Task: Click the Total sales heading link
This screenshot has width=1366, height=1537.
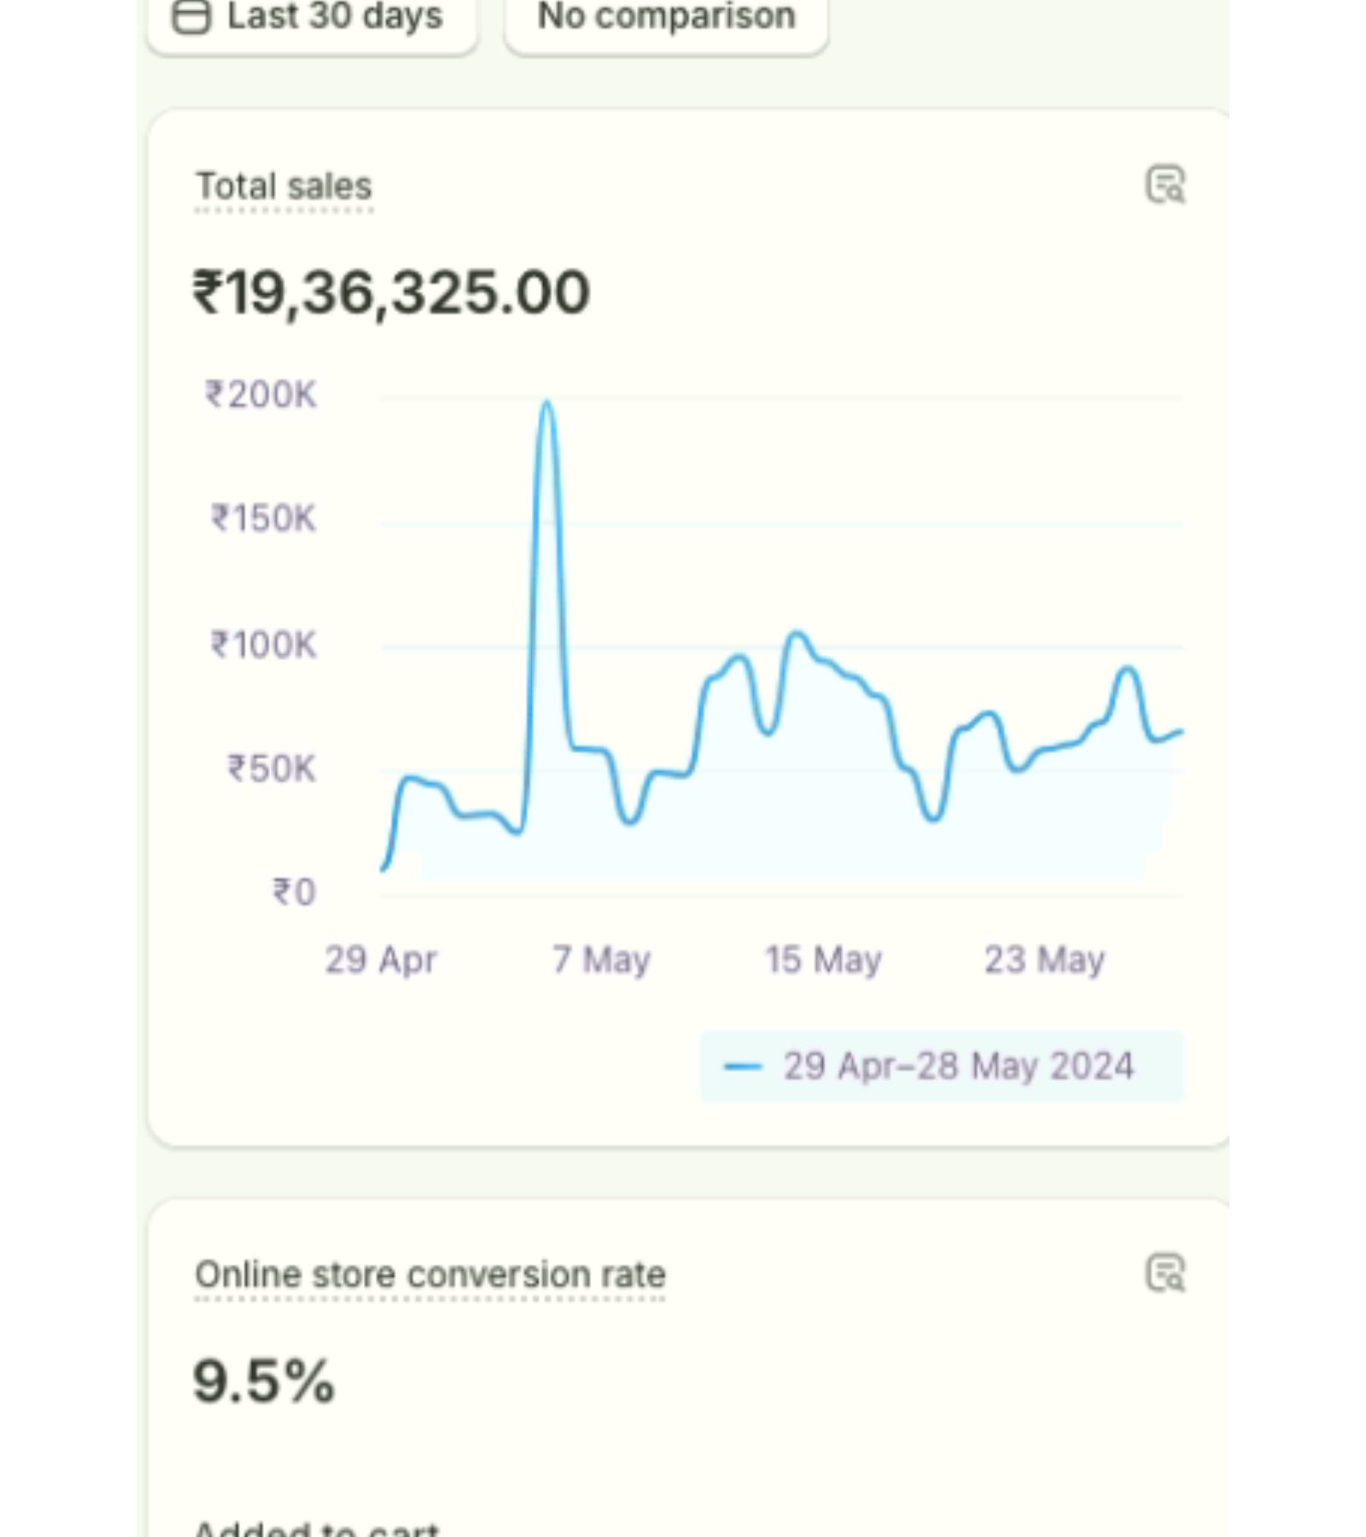Action: pyautogui.click(x=283, y=186)
